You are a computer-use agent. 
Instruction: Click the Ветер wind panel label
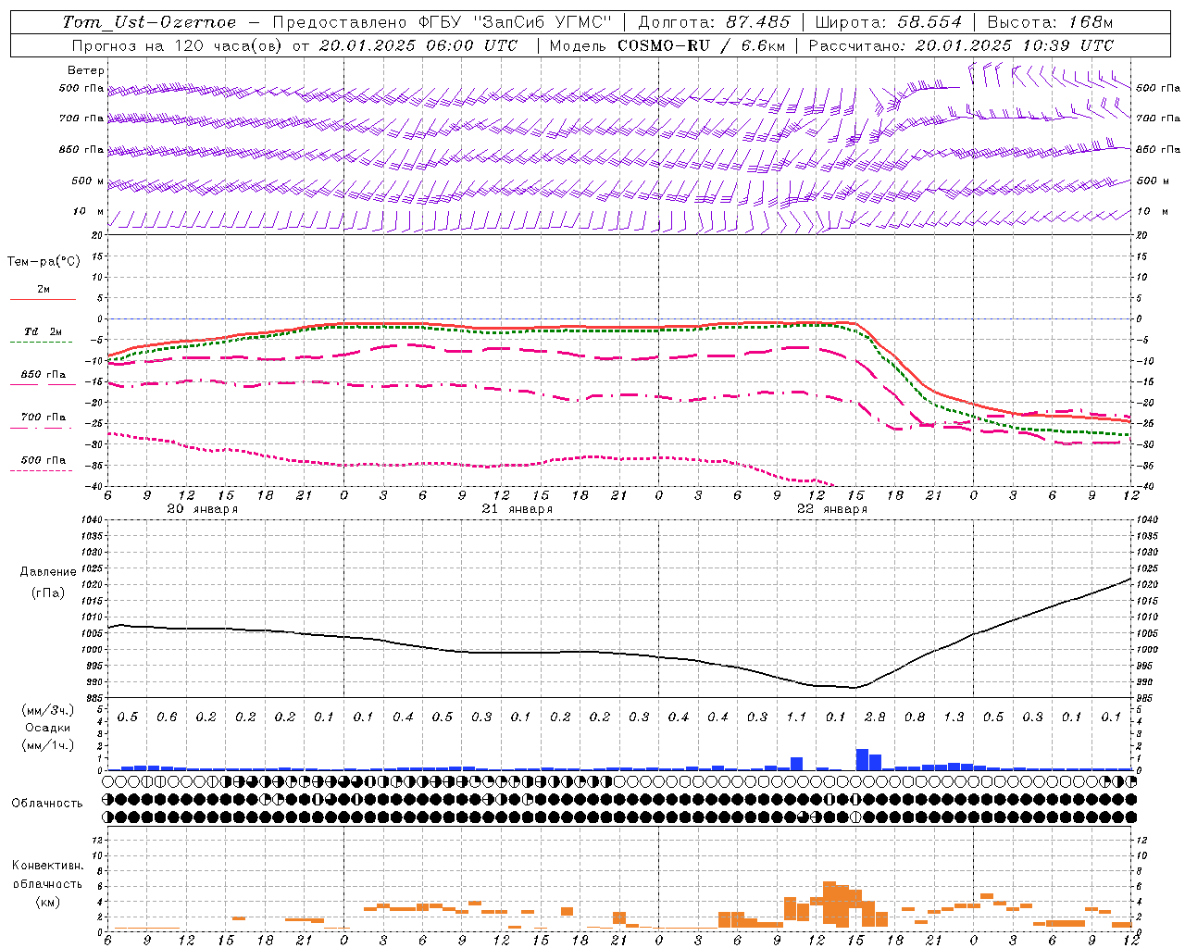pyautogui.click(x=86, y=70)
